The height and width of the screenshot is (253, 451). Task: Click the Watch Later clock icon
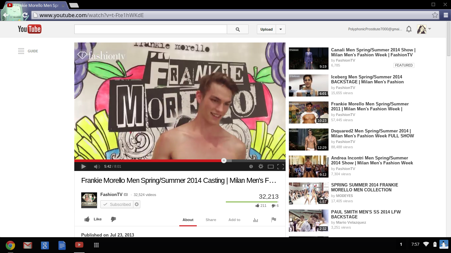pos(251,167)
